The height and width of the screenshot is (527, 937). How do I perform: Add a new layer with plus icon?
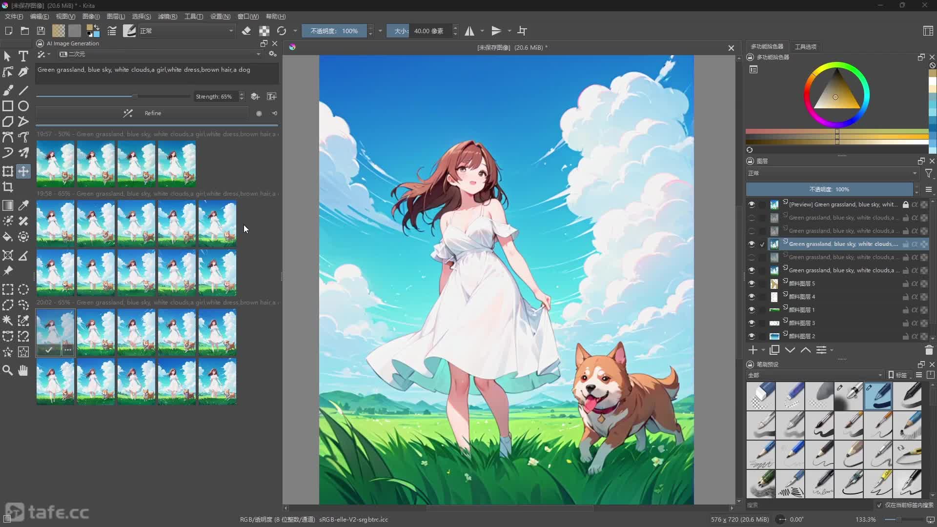pyautogui.click(x=753, y=350)
